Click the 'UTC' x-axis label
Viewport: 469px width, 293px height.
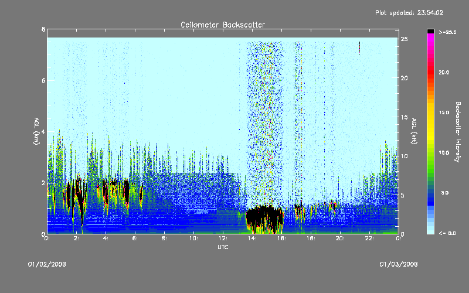(x=223, y=247)
